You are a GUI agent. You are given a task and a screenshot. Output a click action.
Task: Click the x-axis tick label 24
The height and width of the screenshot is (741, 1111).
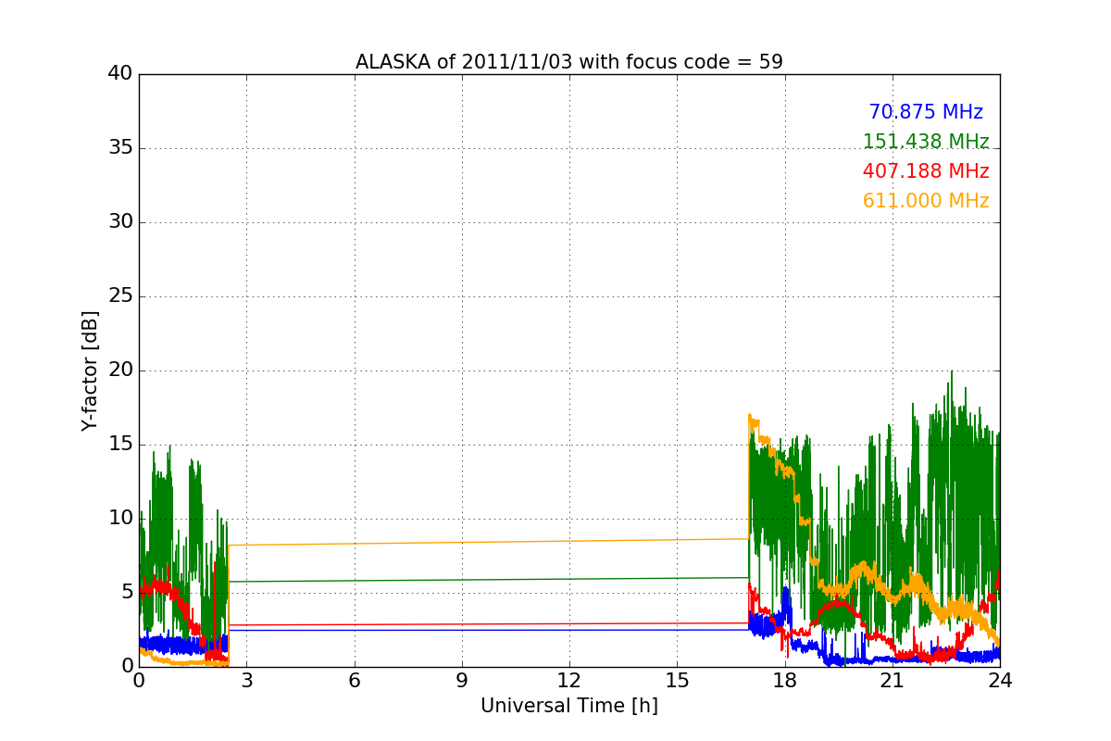pos(1000,680)
